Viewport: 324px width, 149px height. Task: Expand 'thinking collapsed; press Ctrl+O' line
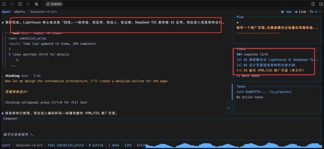point(46,102)
